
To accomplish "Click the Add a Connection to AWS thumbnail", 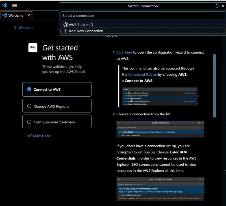I will tap(160, 189).
